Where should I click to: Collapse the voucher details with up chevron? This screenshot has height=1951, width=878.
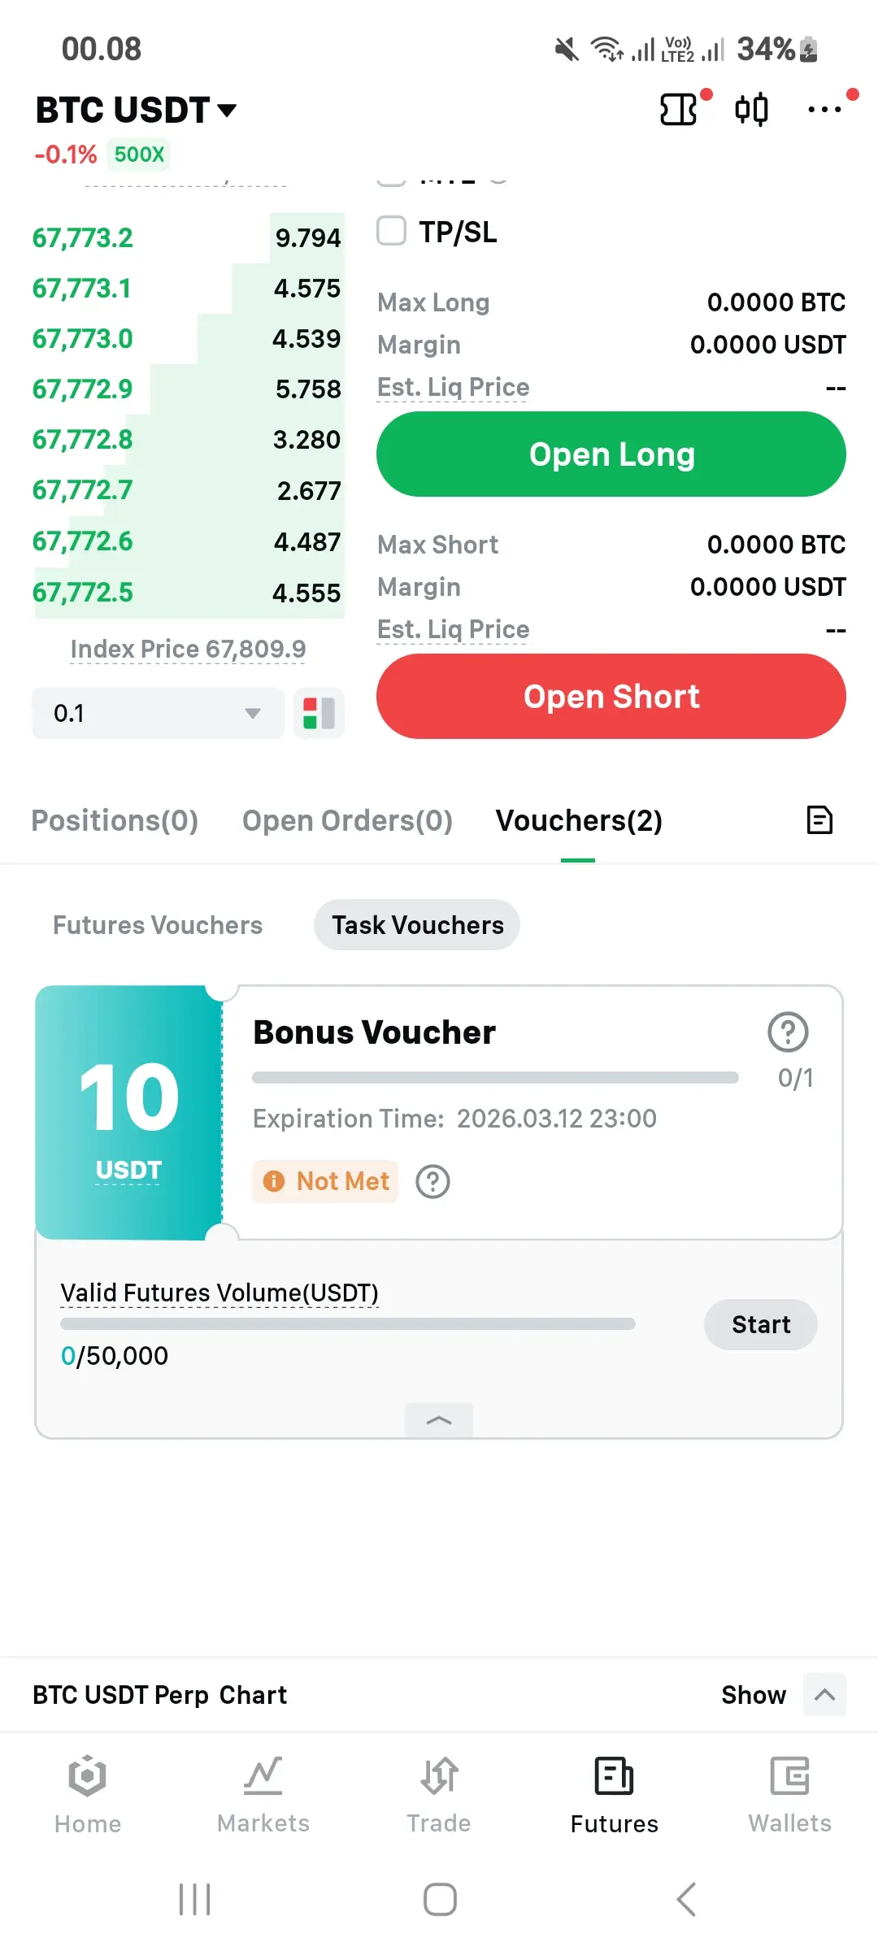coord(439,1420)
